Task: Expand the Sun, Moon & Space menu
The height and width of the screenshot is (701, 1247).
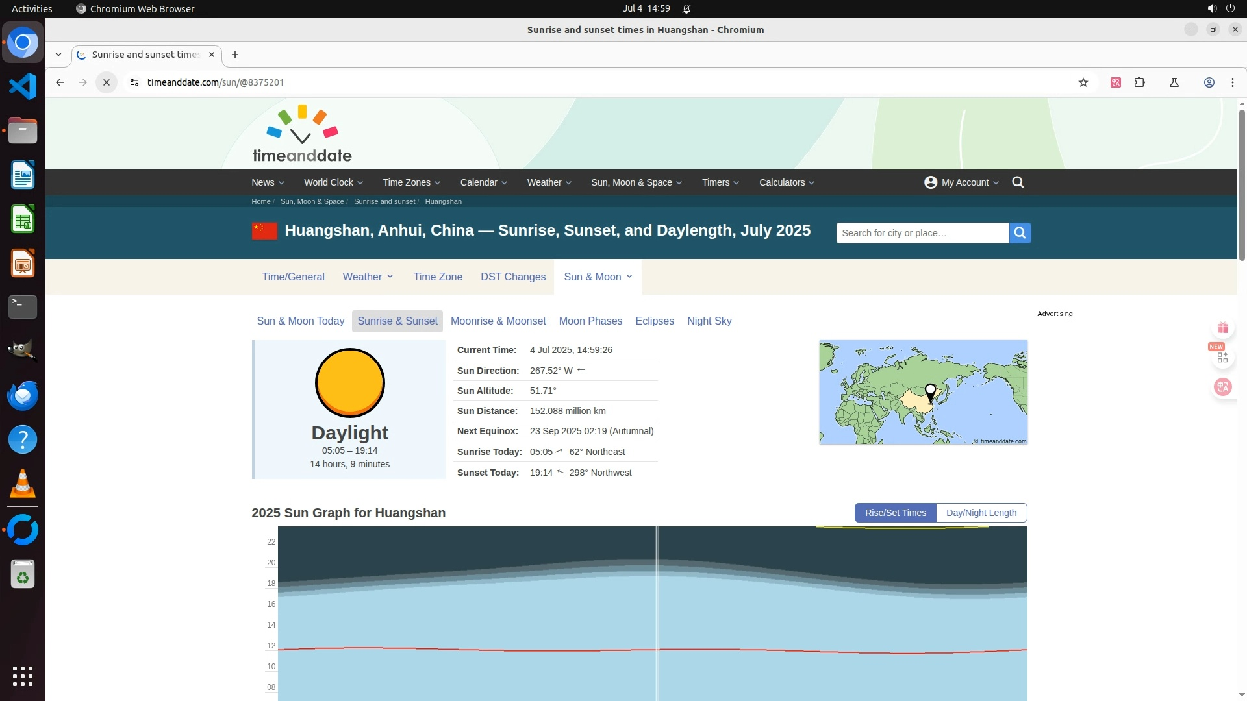Action: 636,182
